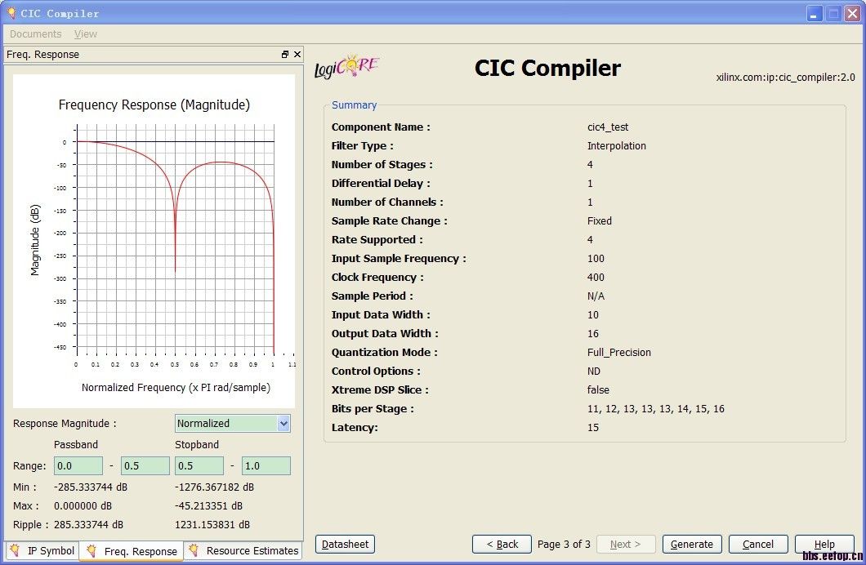This screenshot has width=866, height=565.
Task: Click the Summary group heading
Action: (354, 105)
